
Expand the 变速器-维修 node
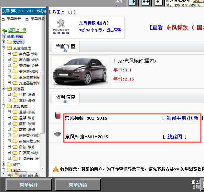coord(9,71)
